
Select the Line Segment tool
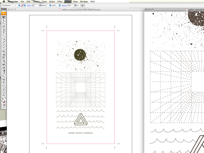pyautogui.click(x=4, y=36)
